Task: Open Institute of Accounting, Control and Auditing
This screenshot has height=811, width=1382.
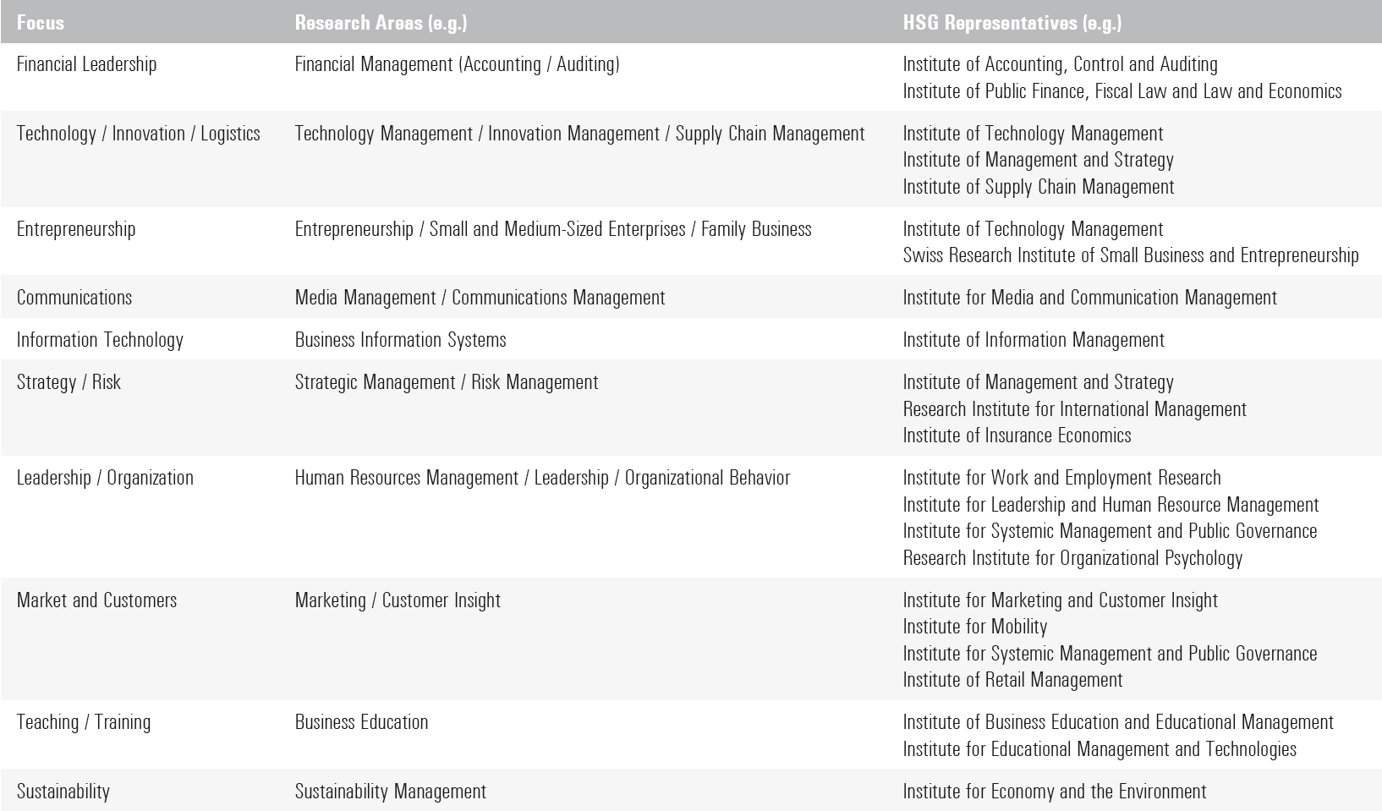Action: (1060, 64)
